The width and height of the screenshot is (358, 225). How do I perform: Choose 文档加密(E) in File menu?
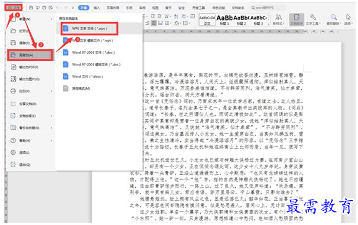tap(31, 116)
